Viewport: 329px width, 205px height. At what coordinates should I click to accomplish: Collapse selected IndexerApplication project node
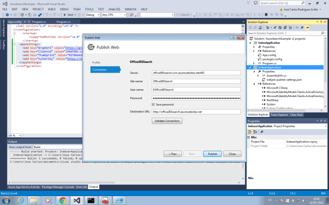pos(250,67)
